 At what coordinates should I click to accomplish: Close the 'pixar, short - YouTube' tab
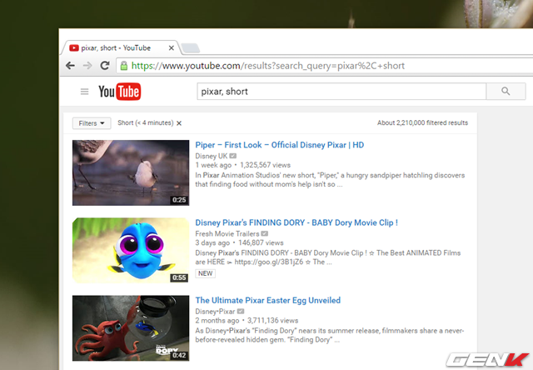pos(170,48)
